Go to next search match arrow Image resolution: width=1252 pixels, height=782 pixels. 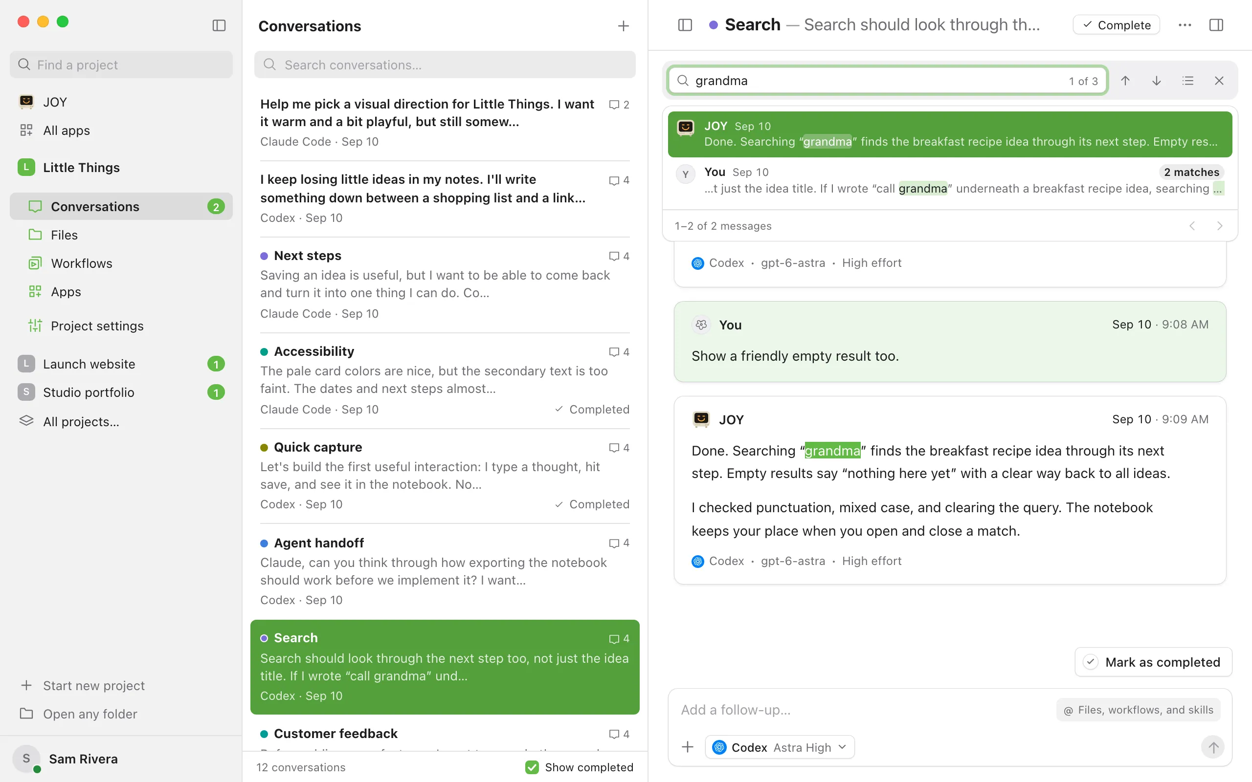pyautogui.click(x=1156, y=81)
